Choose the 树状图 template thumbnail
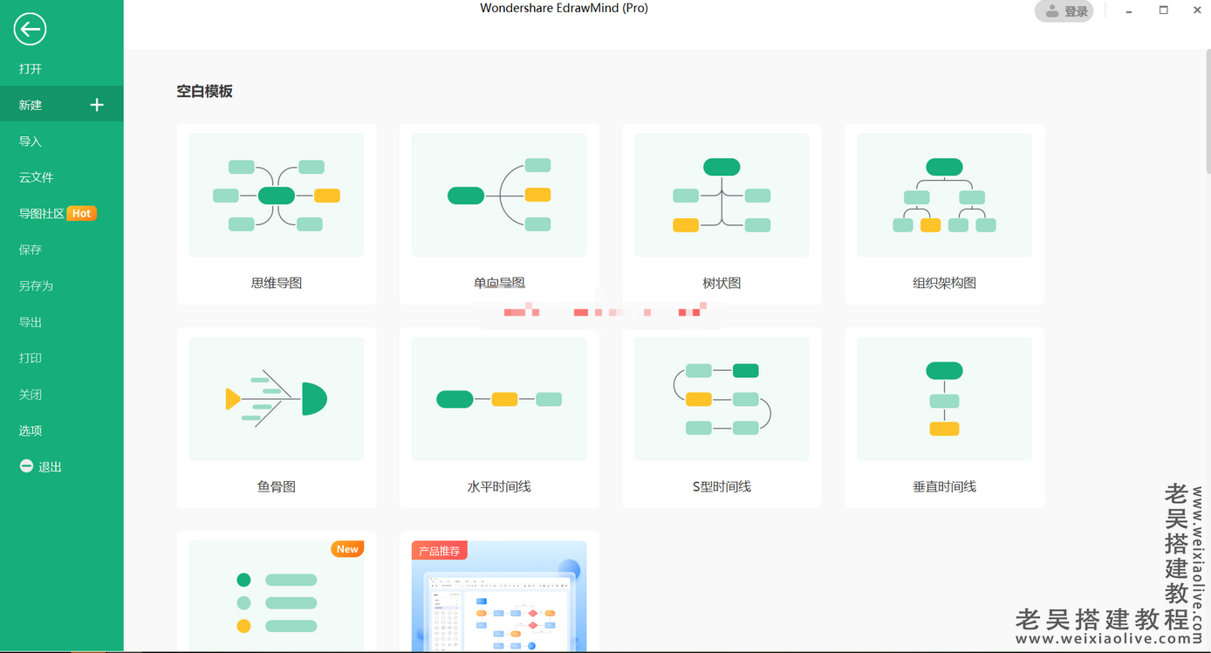The height and width of the screenshot is (653, 1211). coord(722,196)
